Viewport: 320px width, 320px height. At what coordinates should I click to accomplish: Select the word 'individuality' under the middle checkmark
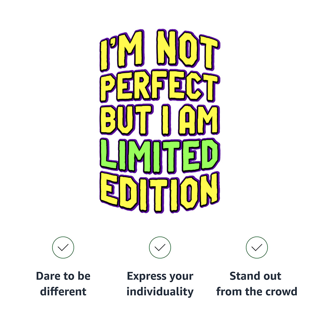point(160,292)
